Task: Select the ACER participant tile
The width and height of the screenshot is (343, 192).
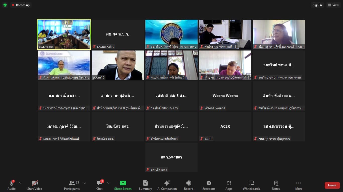Action: tap(225, 126)
